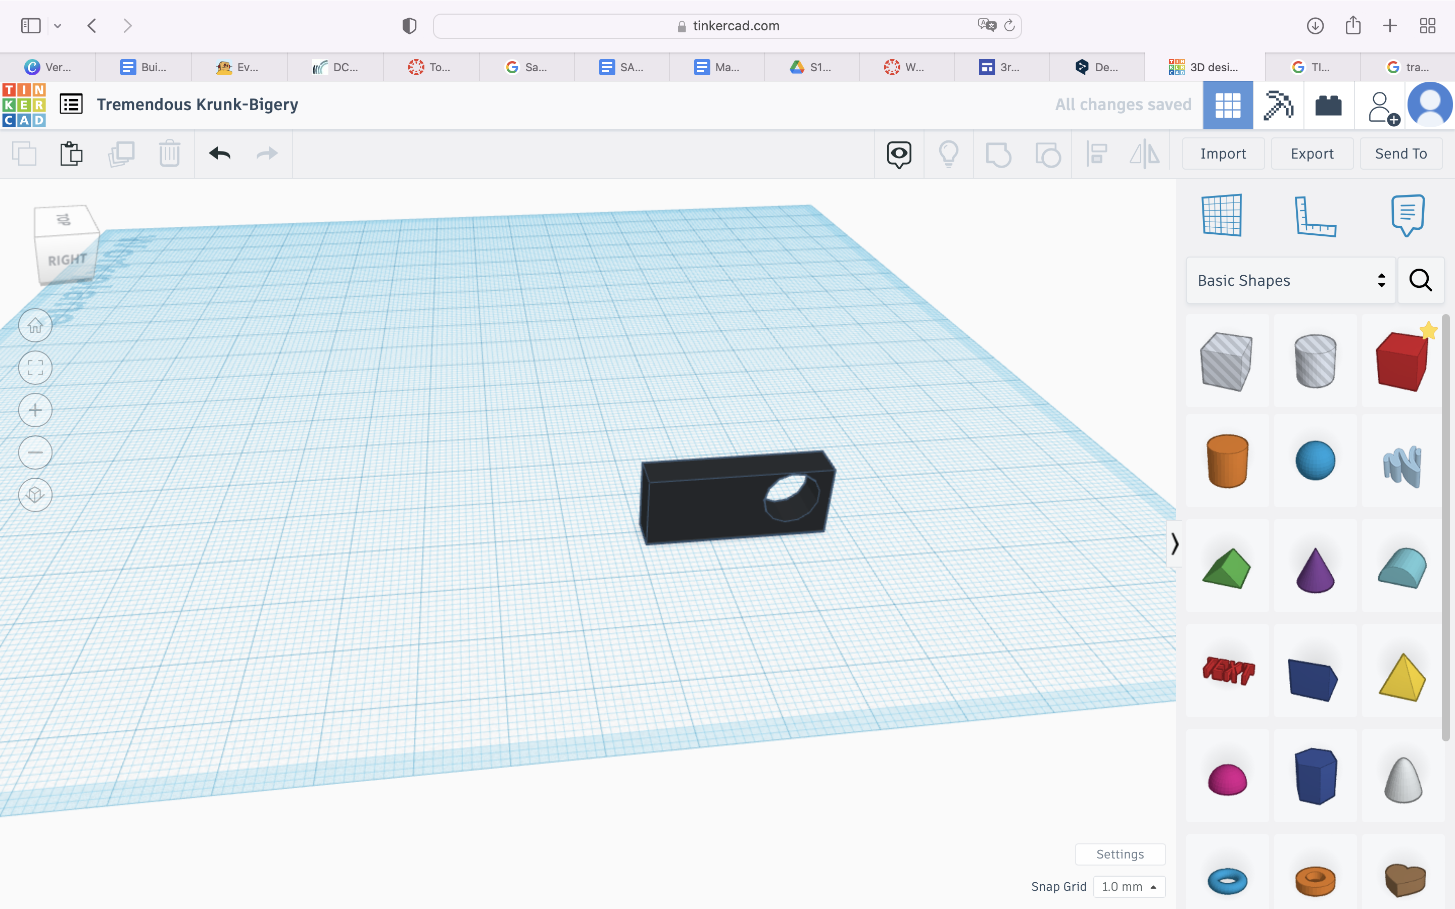Click the Tremendous Krunk-Bigery design name
1455x909 pixels.
pyautogui.click(x=197, y=104)
